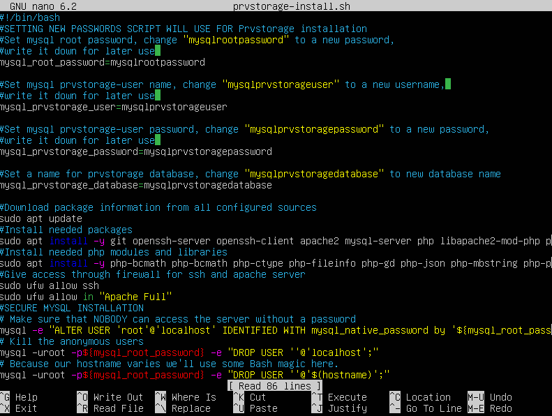Click the Go To Line shortcut
Screen dimensions: 552x416
426,408
